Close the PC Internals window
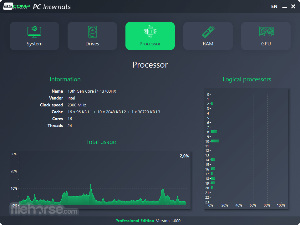Viewport: 300px width, 225px height. [x=293, y=7]
